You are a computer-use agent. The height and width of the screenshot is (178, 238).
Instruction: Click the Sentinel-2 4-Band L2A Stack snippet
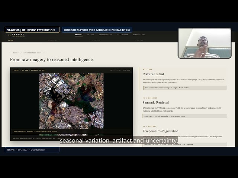point(184,145)
